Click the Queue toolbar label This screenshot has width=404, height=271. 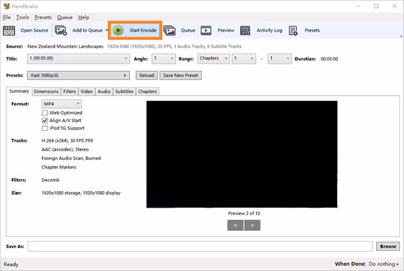188,30
